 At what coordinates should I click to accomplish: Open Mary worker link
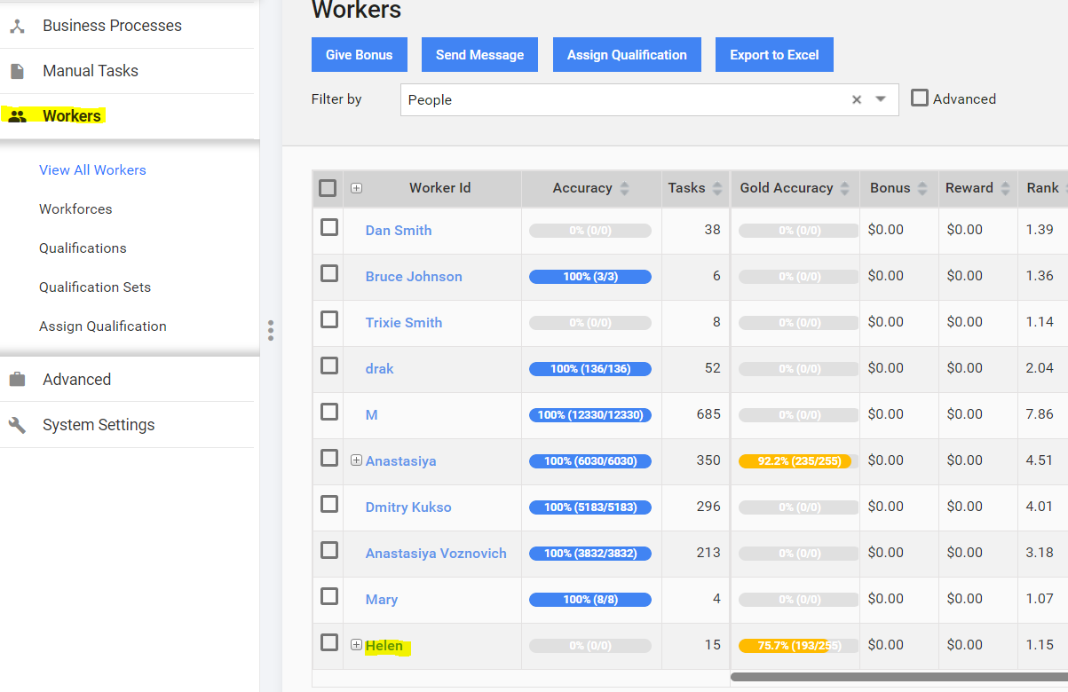(x=382, y=600)
